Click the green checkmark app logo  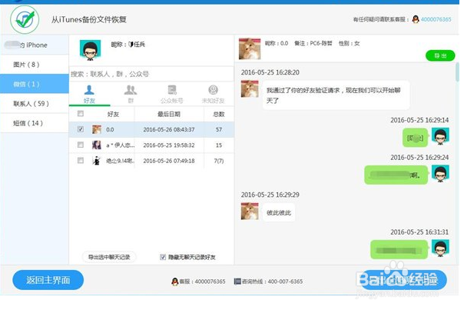tap(25, 19)
